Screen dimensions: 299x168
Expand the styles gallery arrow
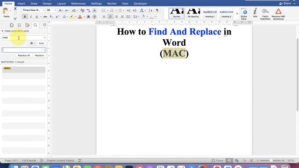coord(237,14)
